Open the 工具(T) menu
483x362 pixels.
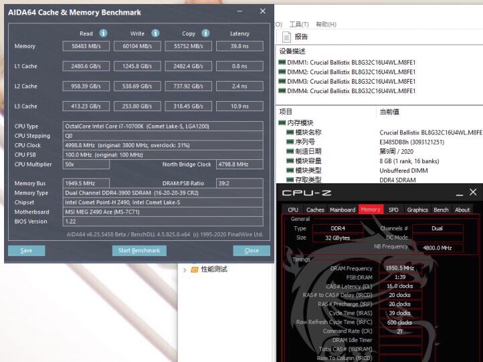[x=298, y=24]
